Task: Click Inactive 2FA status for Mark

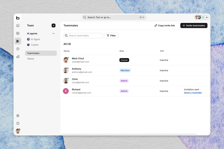Action: click(x=164, y=60)
